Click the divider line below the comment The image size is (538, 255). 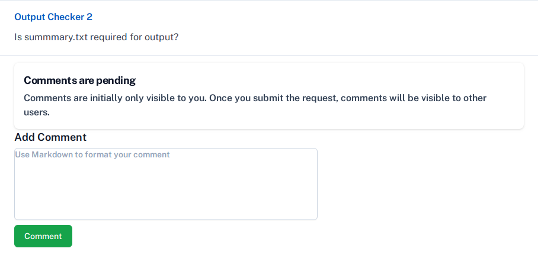coord(269,56)
